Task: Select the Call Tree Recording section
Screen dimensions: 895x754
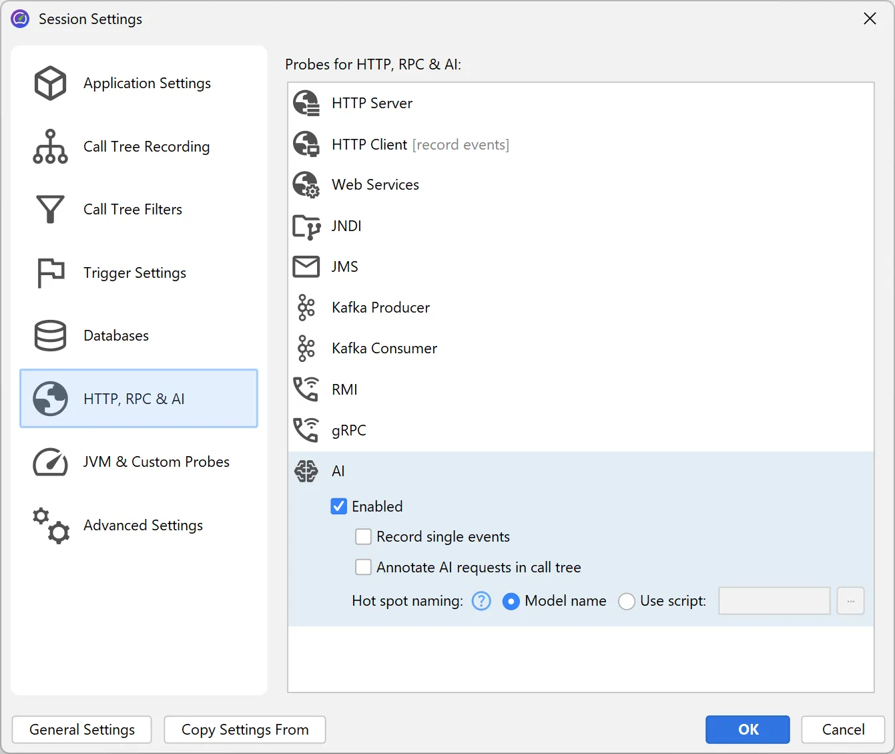Action: tap(146, 146)
